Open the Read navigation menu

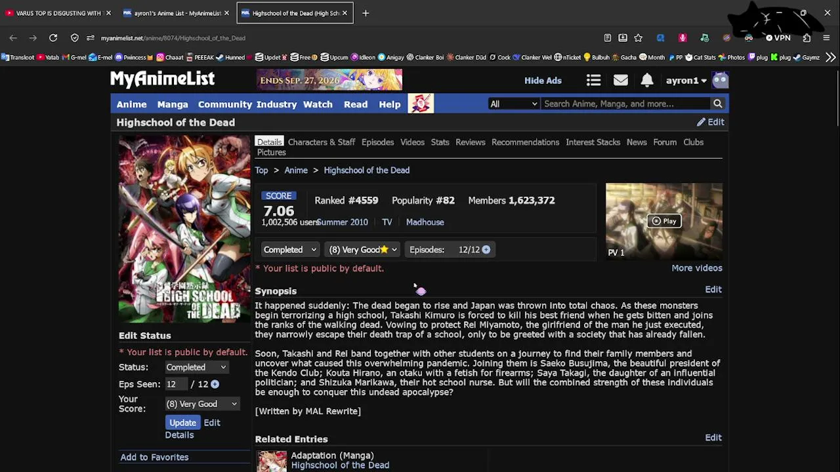[x=356, y=104]
